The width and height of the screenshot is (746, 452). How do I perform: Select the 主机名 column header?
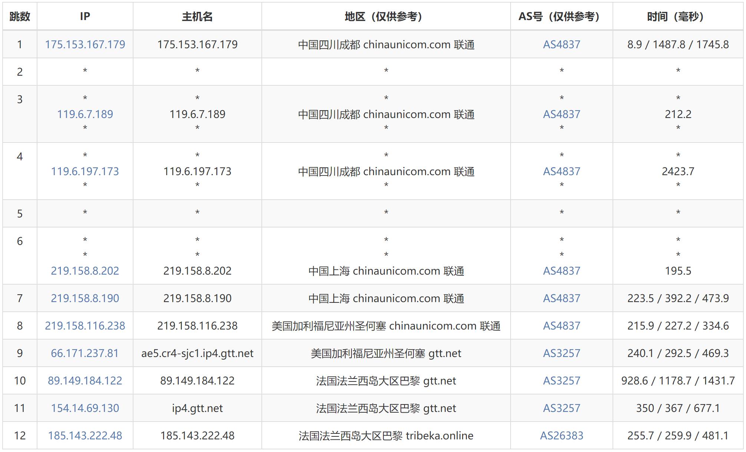point(197,17)
